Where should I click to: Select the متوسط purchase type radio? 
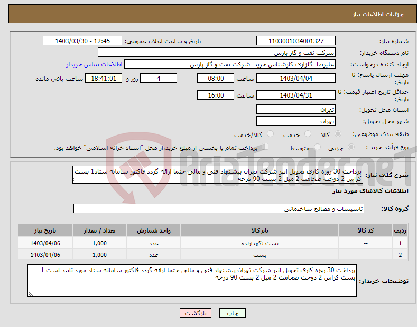tap(317, 147)
